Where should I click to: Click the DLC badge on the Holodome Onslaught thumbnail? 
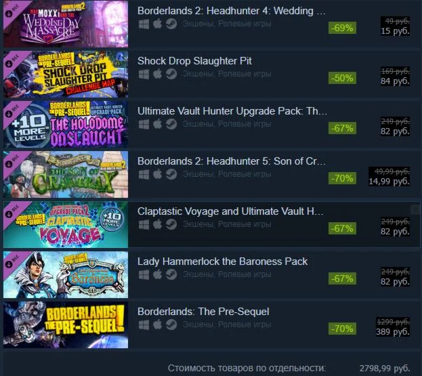[12, 111]
